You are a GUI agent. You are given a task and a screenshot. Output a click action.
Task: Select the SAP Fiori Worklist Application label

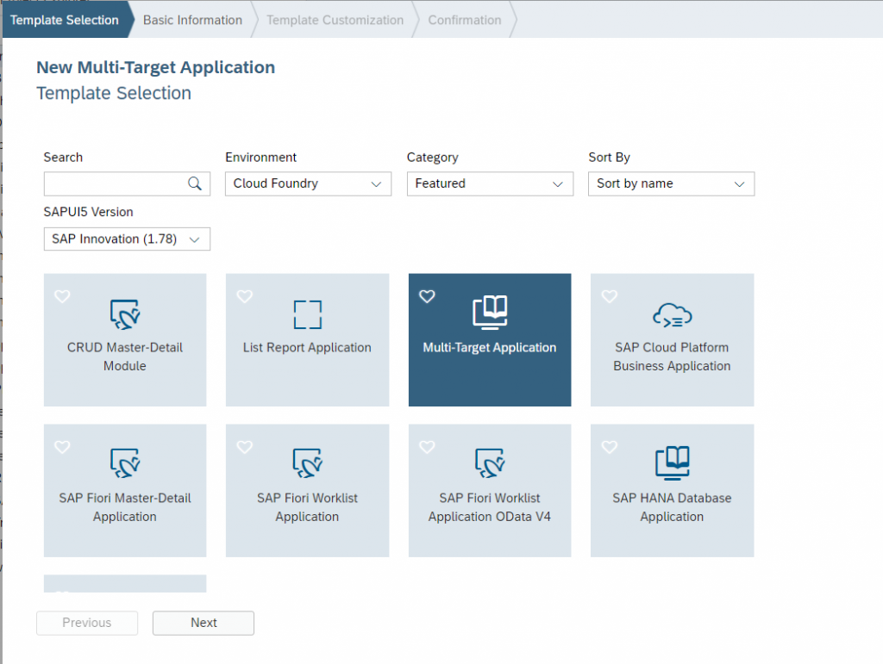pyautogui.click(x=308, y=507)
